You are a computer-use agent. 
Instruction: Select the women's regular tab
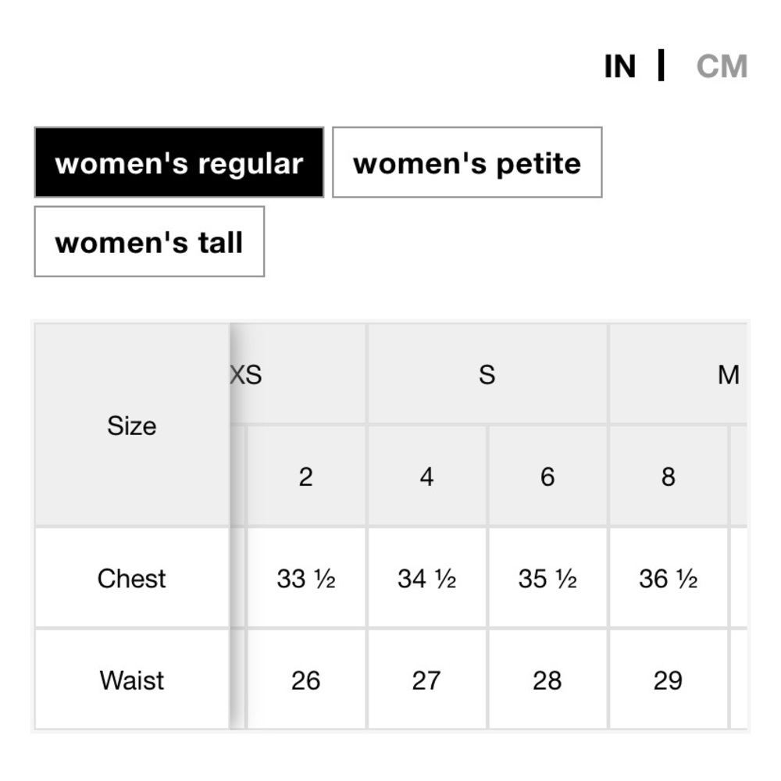point(179,162)
